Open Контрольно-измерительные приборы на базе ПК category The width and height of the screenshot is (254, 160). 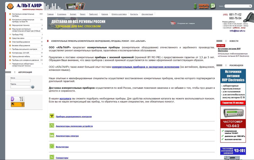[23, 21]
